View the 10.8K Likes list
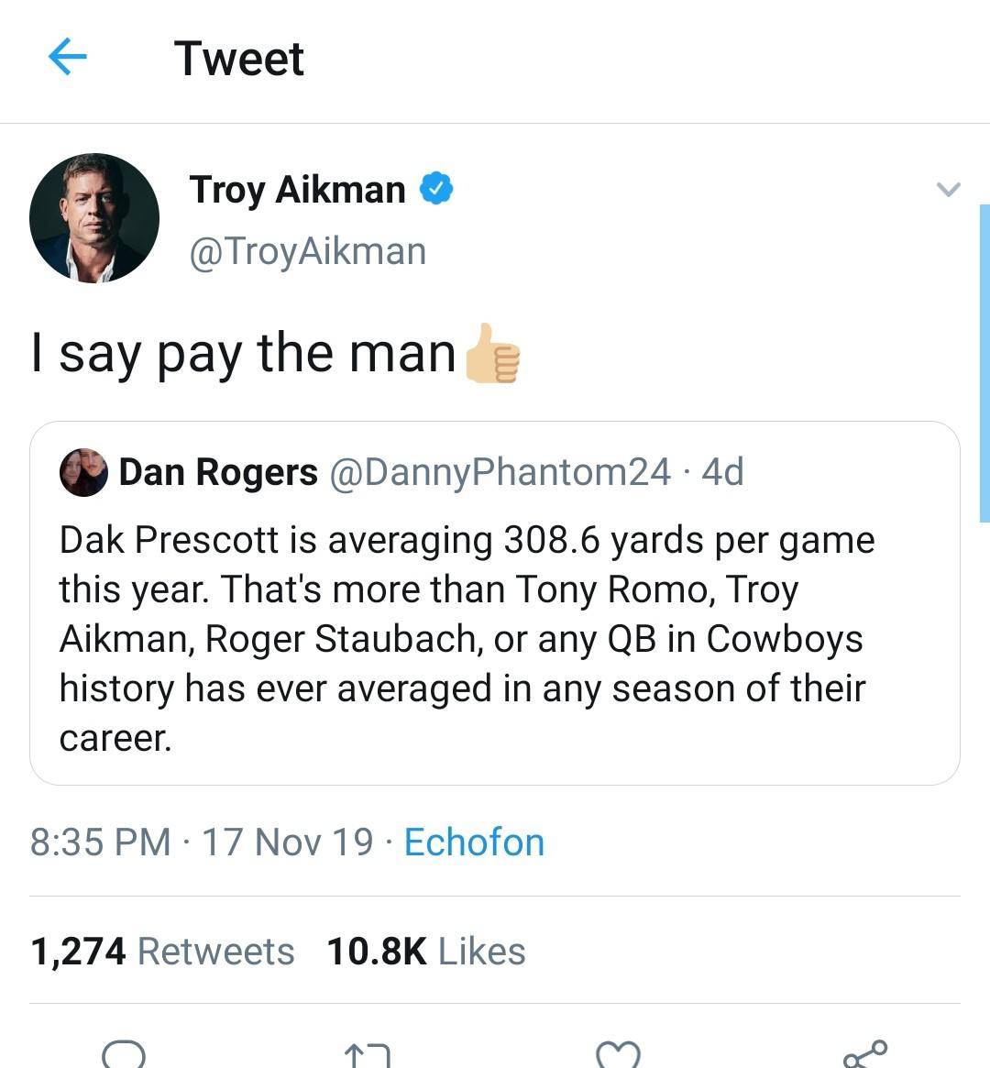This screenshot has width=990, height=1068. click(x=425, y=951)
